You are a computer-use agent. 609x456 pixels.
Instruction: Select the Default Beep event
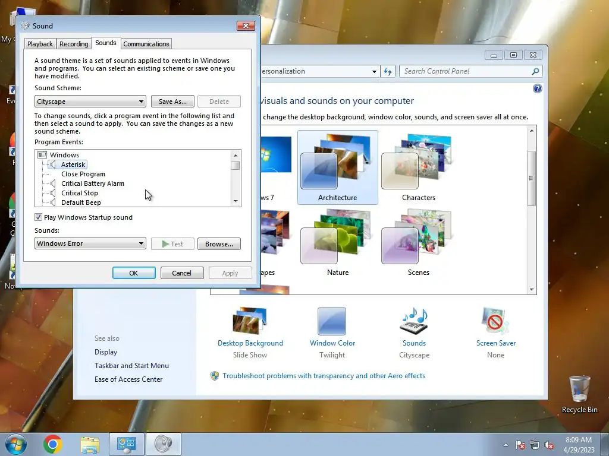pyautogui.click(x=81, y=202)
